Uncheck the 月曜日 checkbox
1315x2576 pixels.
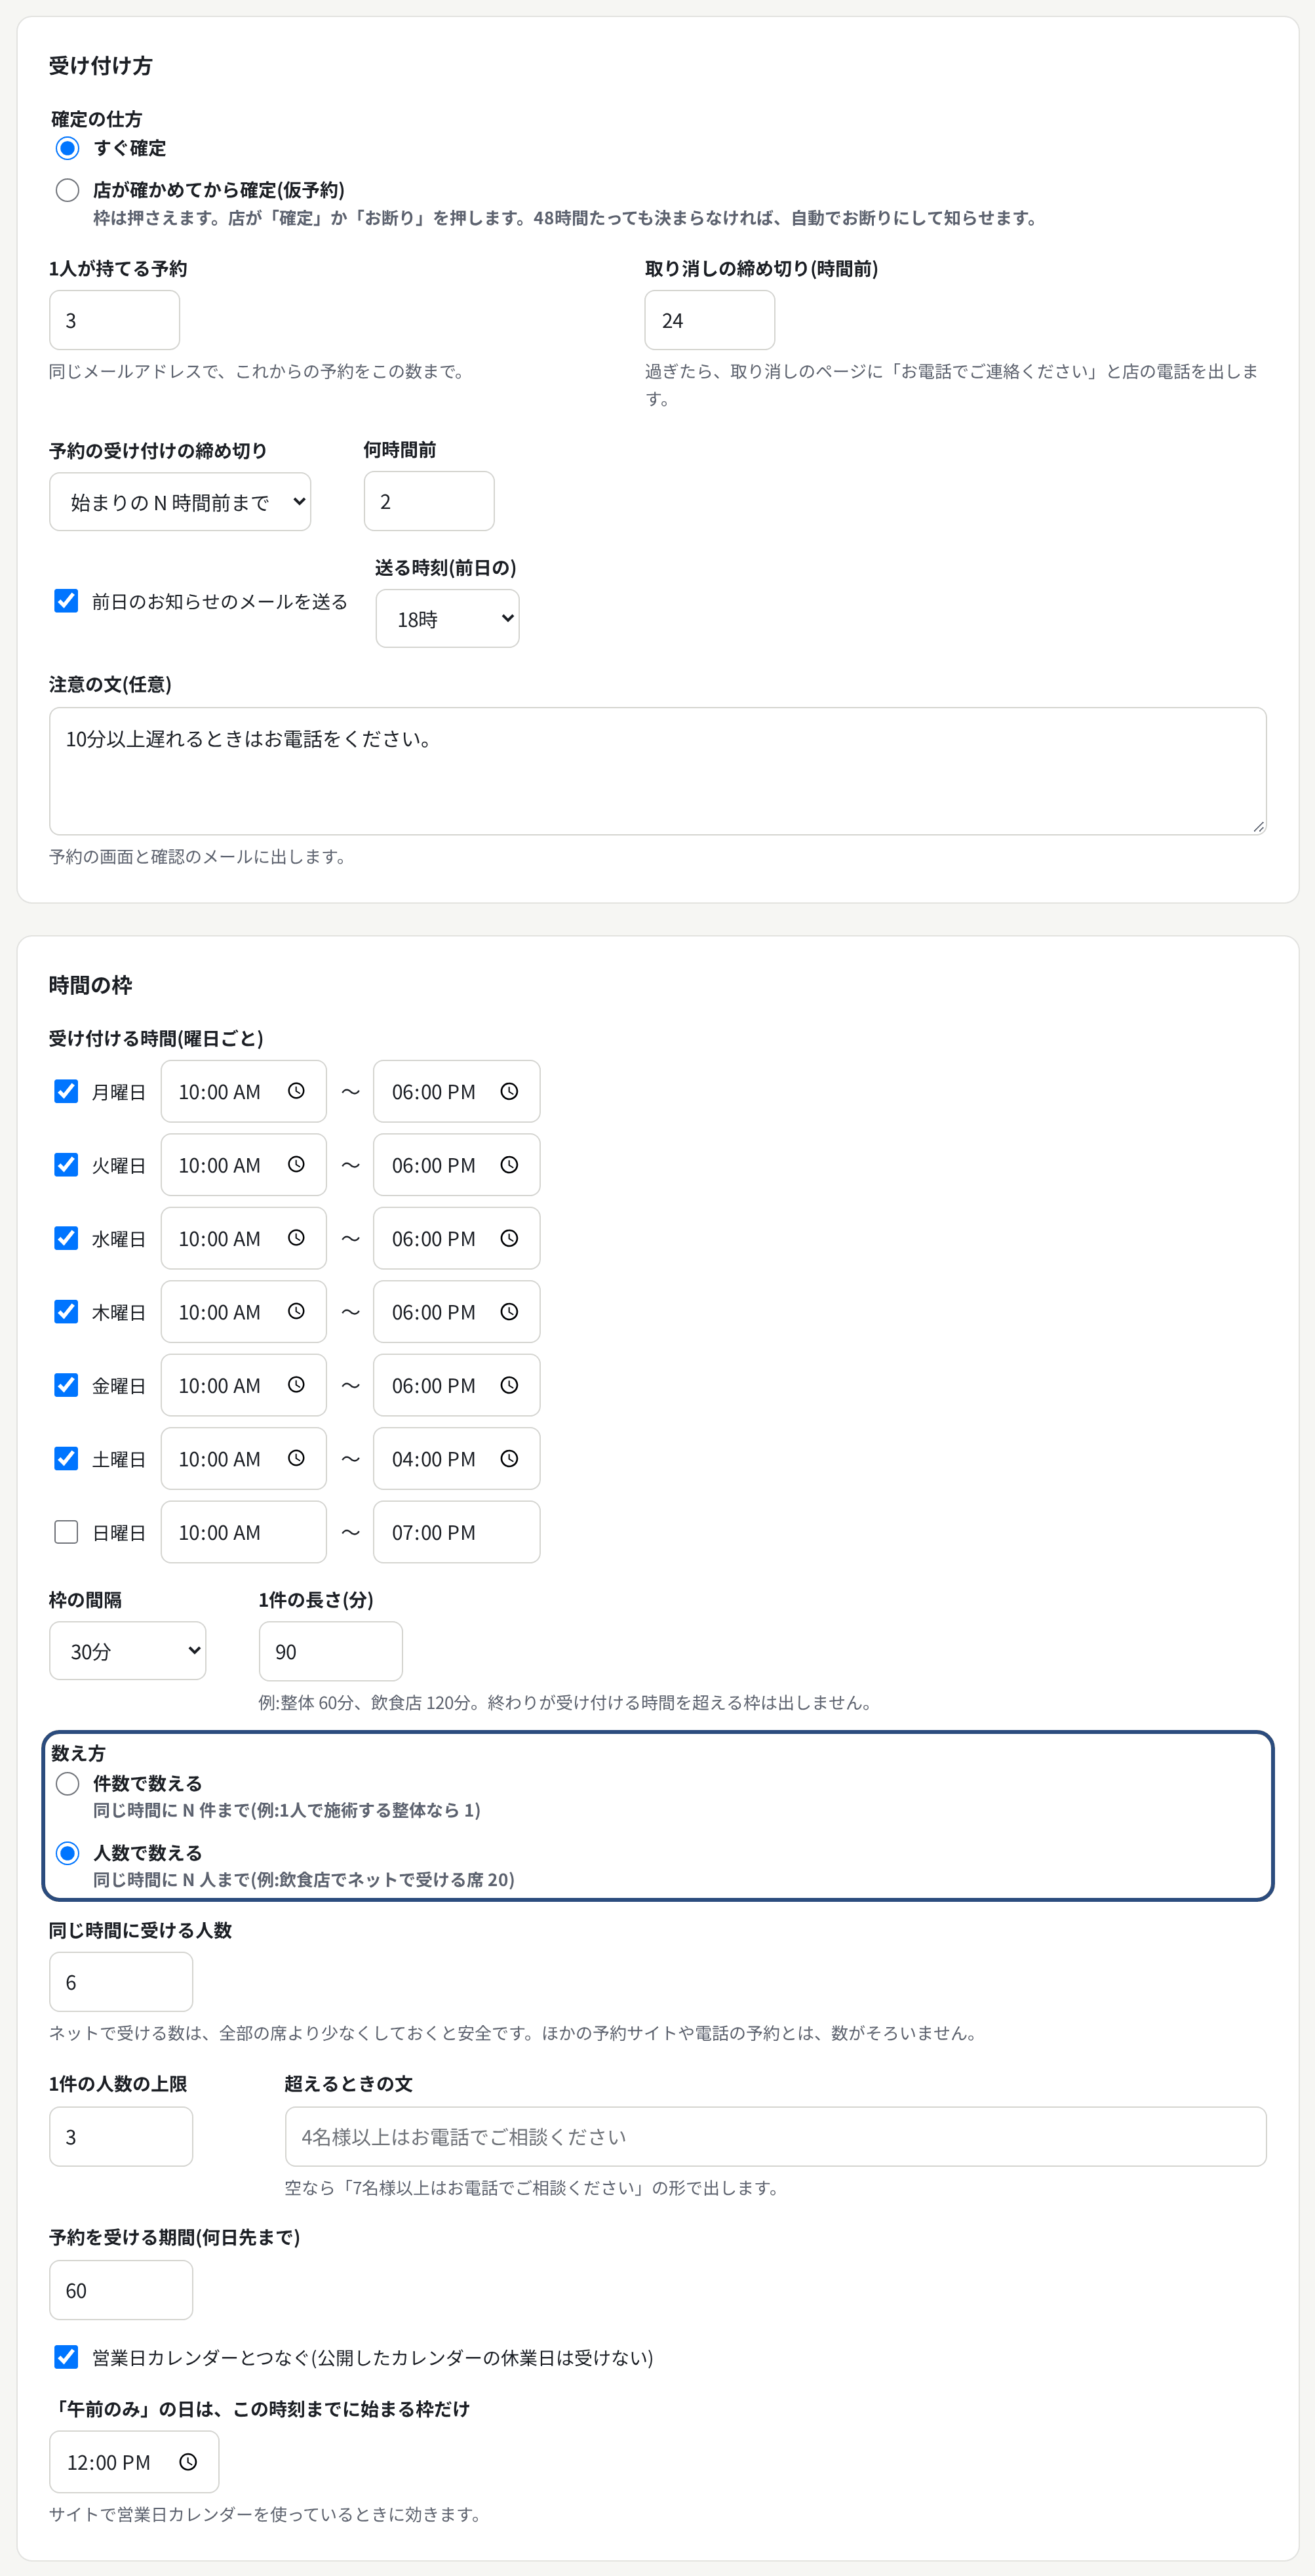click(x=66, y=1091)
